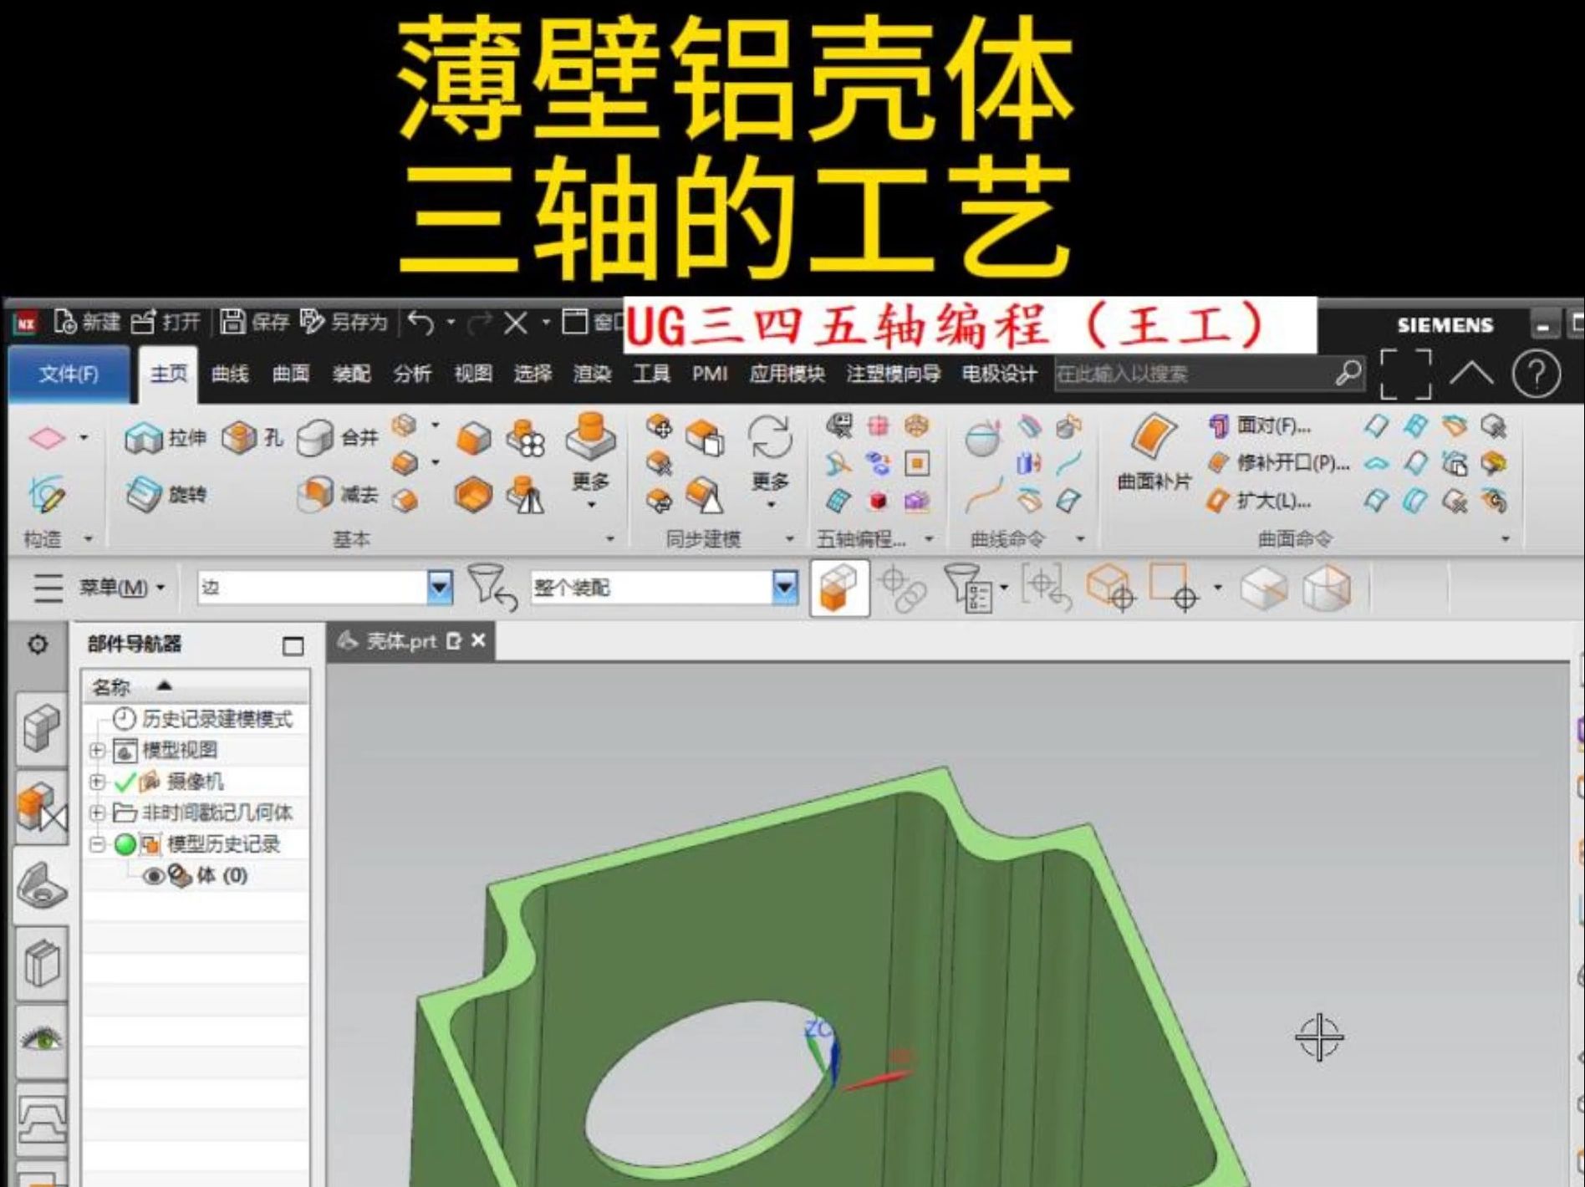Click the Save (保存) button
The width and height of the screenshot is (1585, 1187).
(254, 322)
